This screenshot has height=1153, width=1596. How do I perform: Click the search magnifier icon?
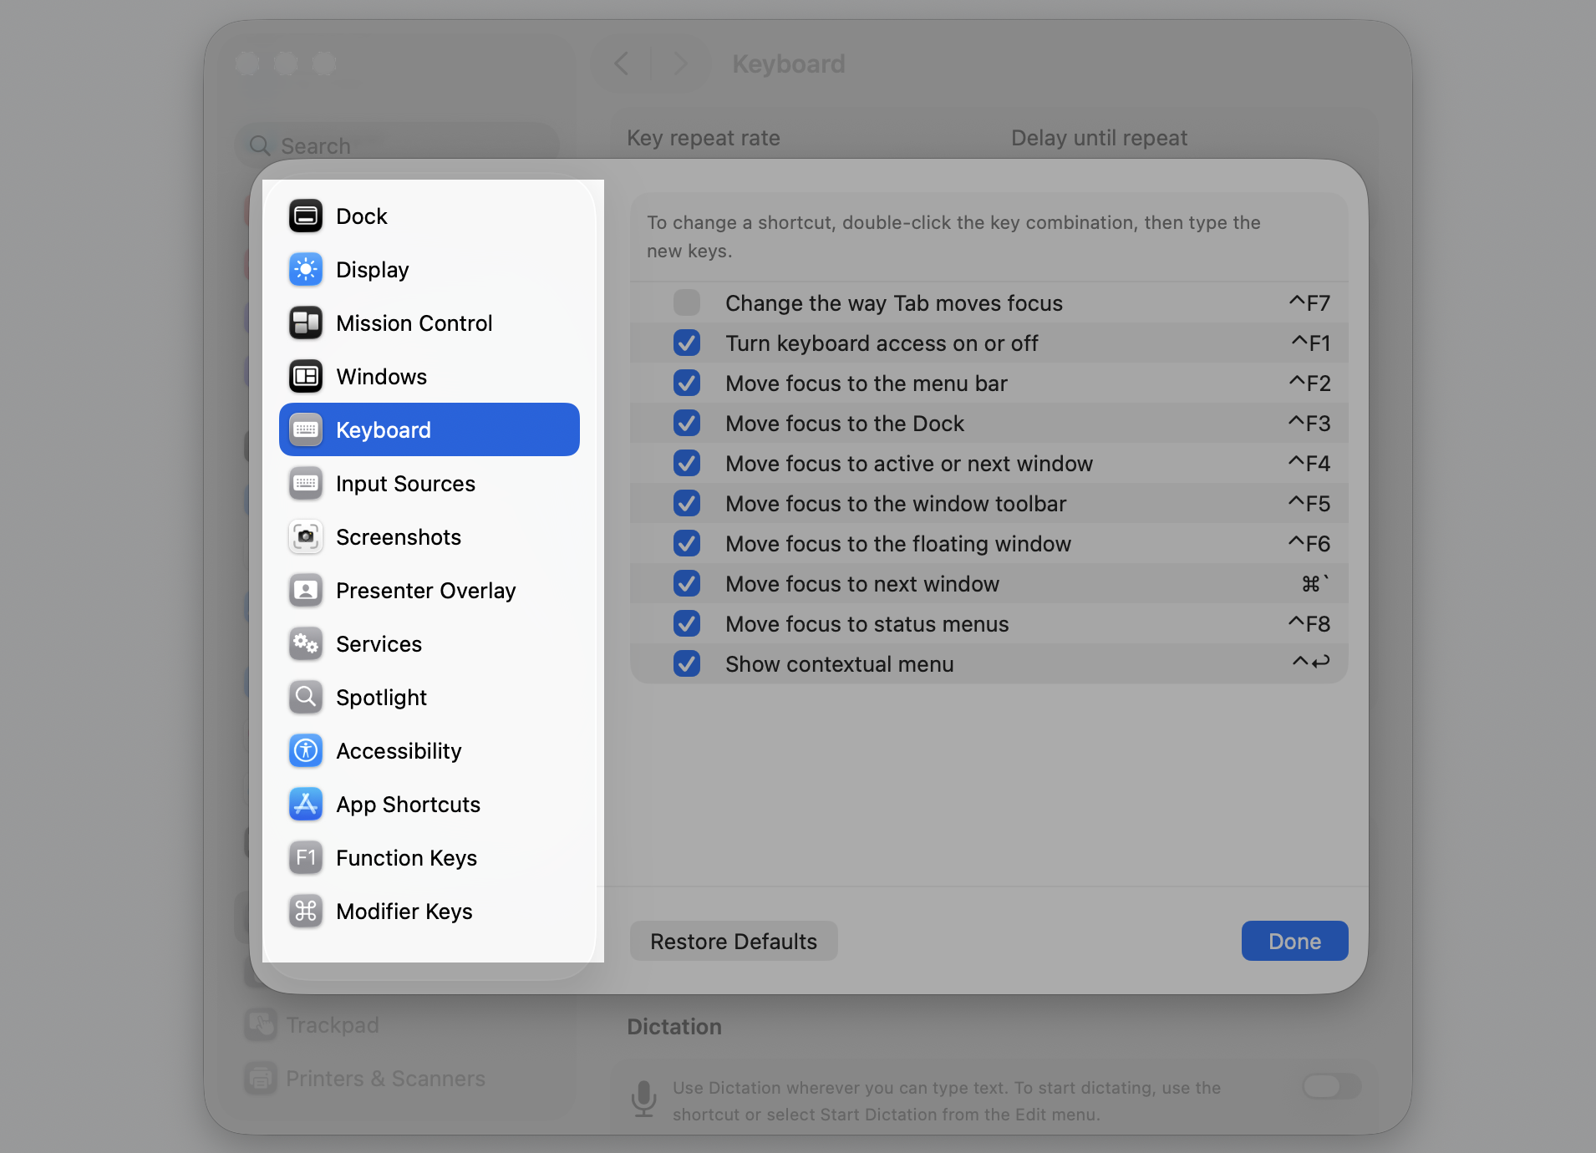click(260, 146)
